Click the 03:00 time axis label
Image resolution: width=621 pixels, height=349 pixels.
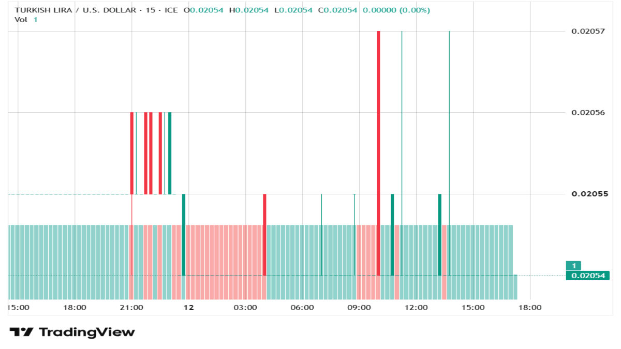(x=245, y=307)
